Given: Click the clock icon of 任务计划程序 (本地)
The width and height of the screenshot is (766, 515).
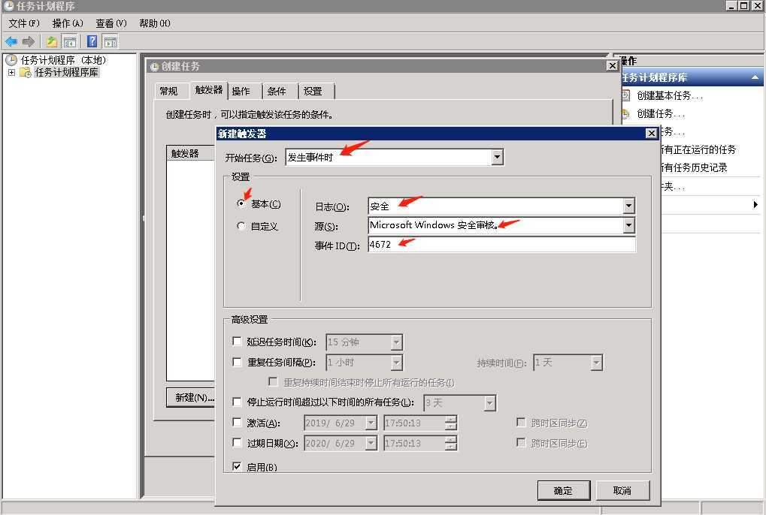Looking at the screenshot, I should tap(11, 60).
